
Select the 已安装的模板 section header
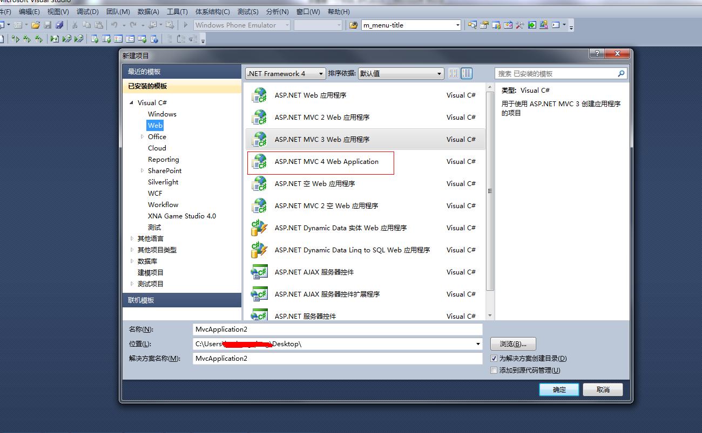(x=182, y=86)
